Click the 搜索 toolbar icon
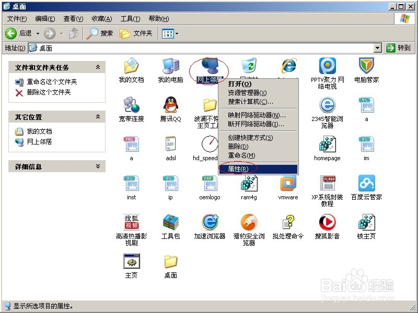Viewport: 418px width, 313px height. point(100,33)
